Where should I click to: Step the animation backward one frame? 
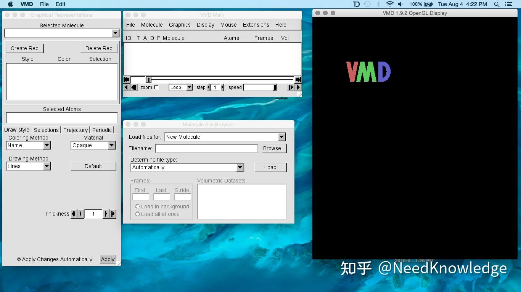tap(133, 87)
